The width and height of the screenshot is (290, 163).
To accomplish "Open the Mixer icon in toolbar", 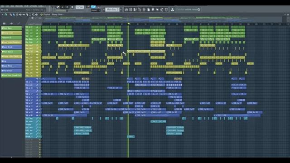I will (144, 10).
